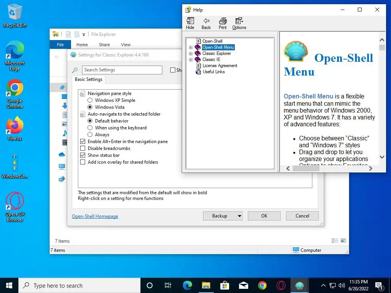Switch to the Basic Settings tab

pyautogui.click(x=89, y=79)
